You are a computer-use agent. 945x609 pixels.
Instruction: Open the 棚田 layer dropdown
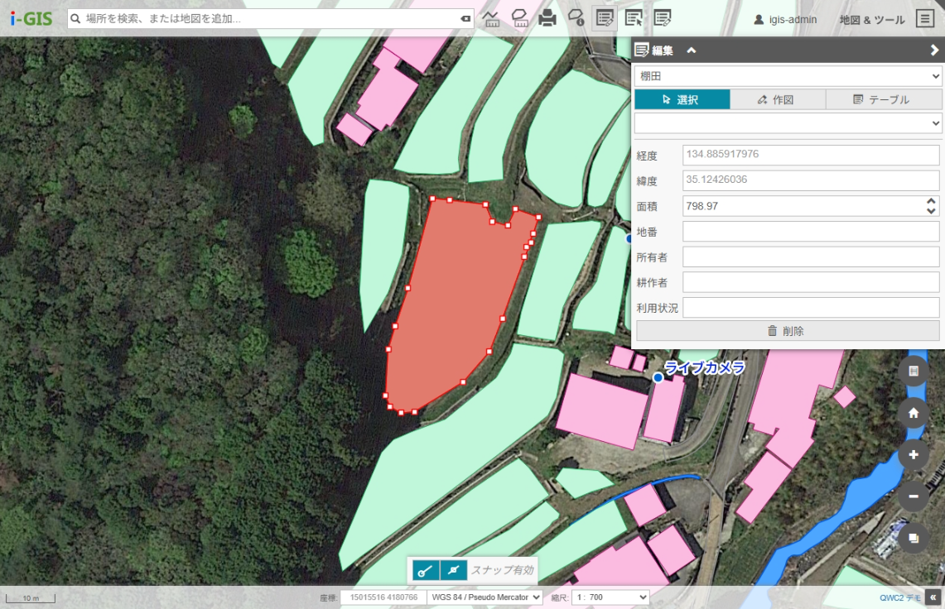pos(788,76)
